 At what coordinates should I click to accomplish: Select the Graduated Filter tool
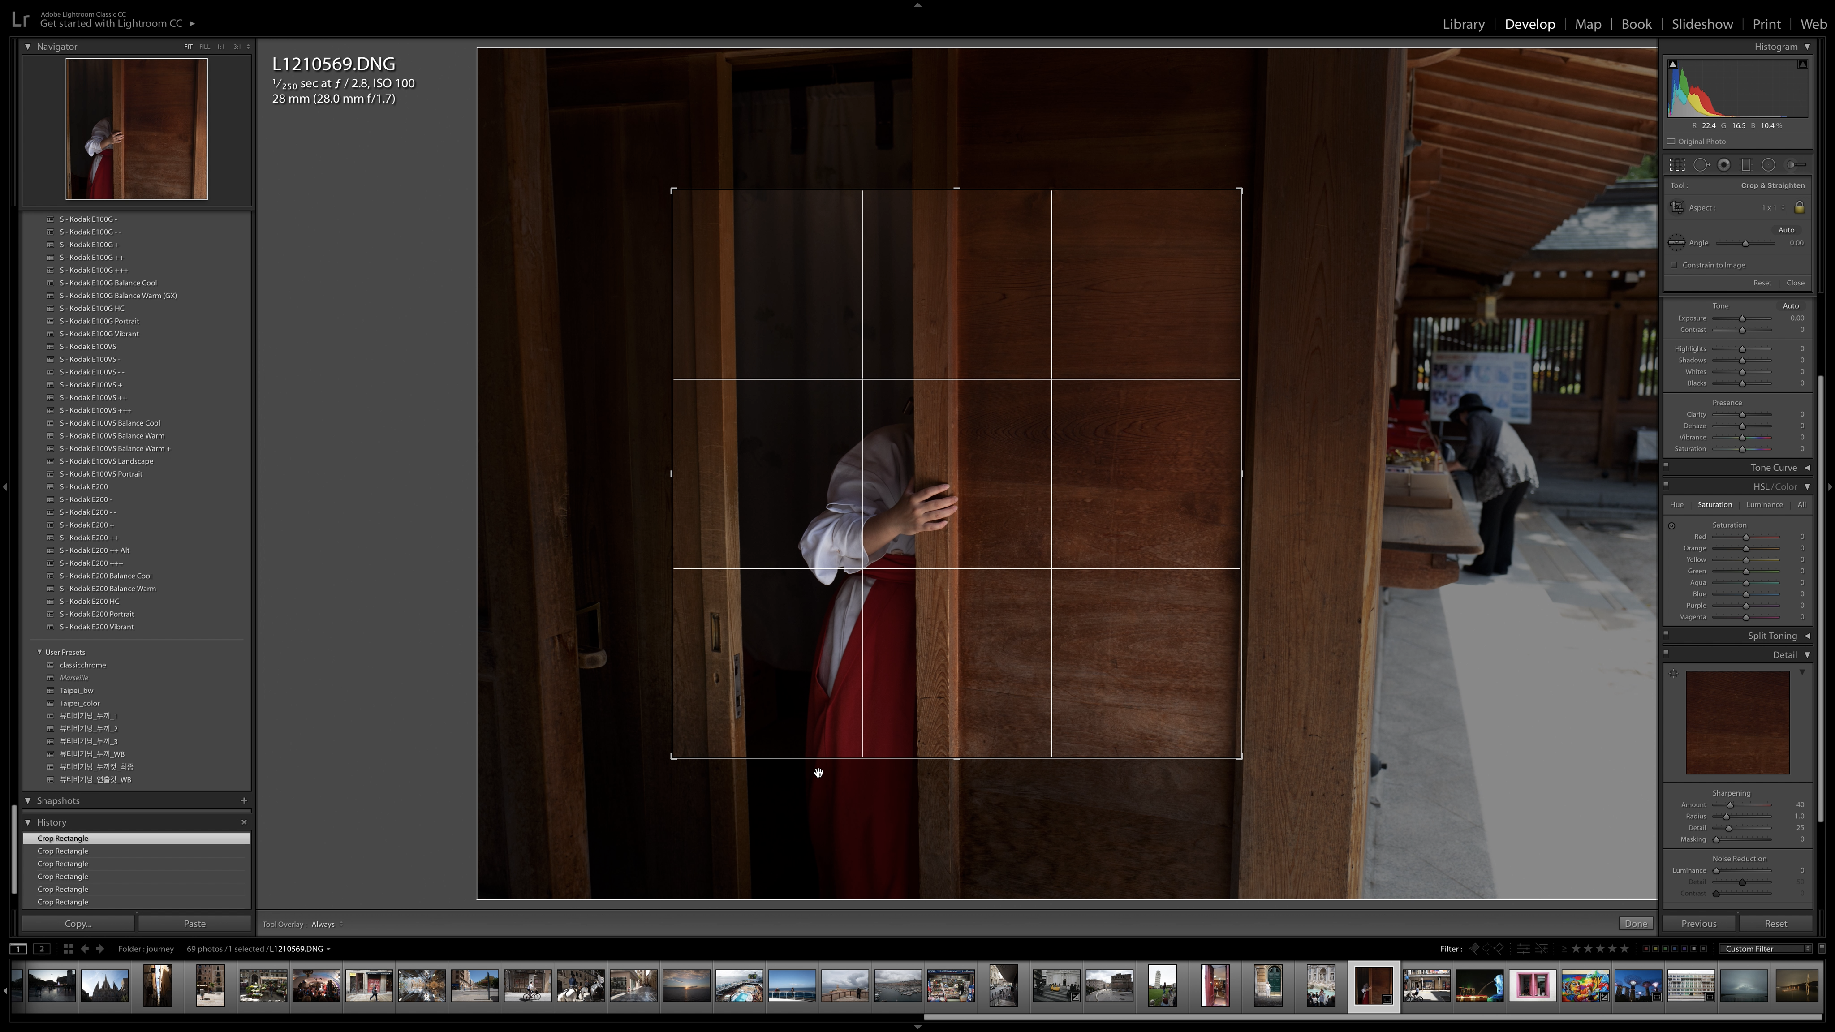click(x=1746, y=165)
